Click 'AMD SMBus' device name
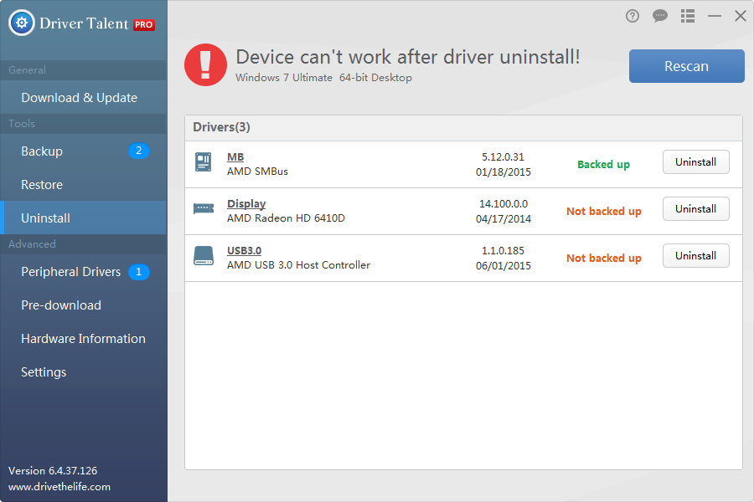 tap(257, 172)
